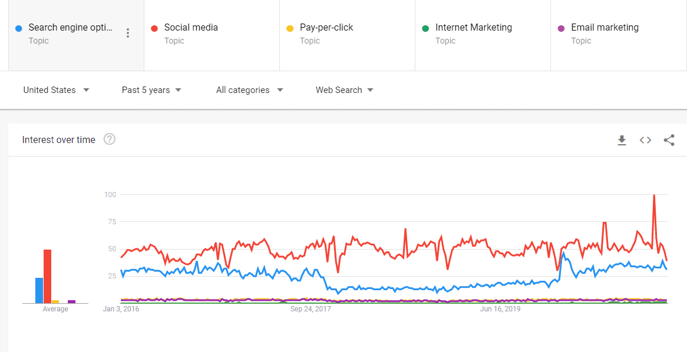The width and height of the screenshot is (687, 352).
Task: Click the green Internet Marketing color dot
Action: tap(425, 28)
